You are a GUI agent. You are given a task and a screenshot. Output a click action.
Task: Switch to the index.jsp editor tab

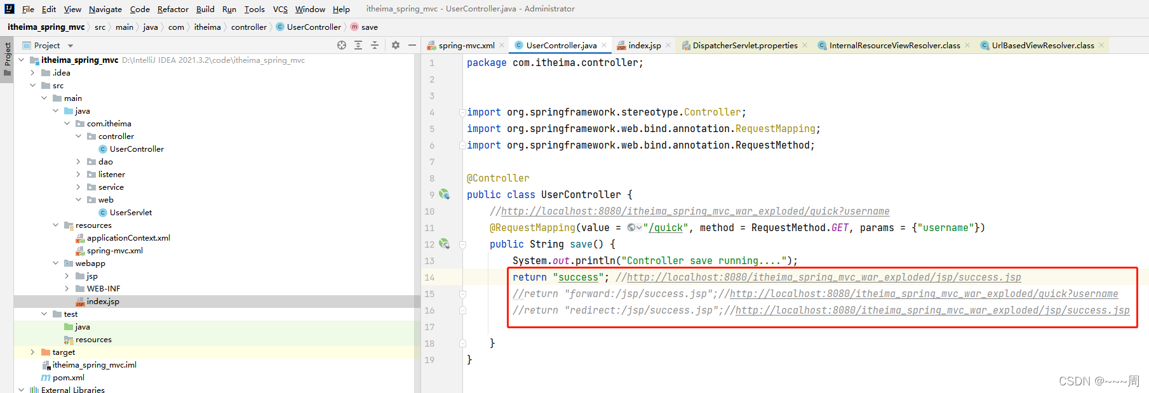pyautogui.click(x=644, y=45)
